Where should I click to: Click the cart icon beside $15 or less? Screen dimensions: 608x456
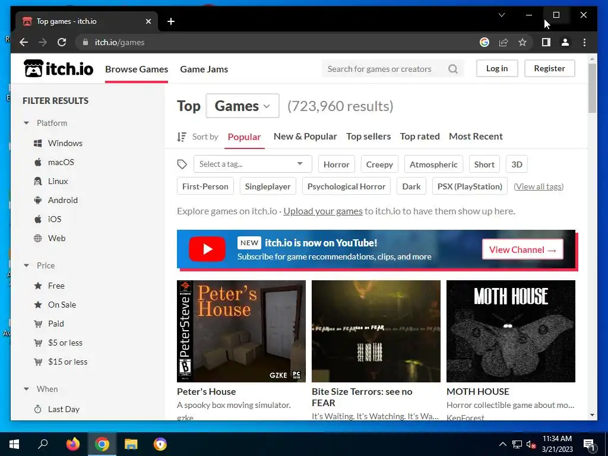pyautogui.click(x=38, y=362)
